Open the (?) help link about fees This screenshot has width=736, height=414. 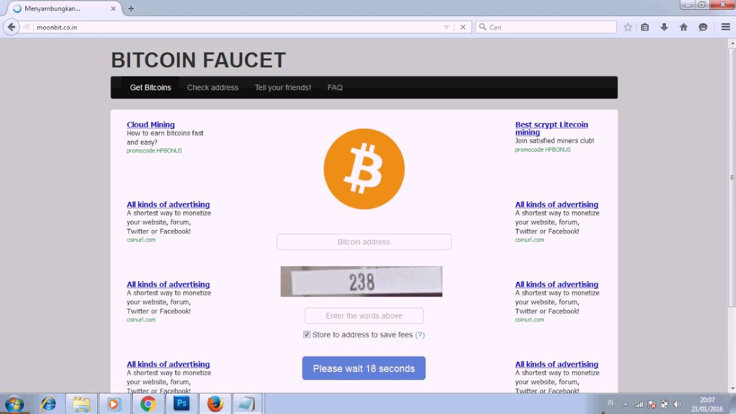tap(420, 335)
